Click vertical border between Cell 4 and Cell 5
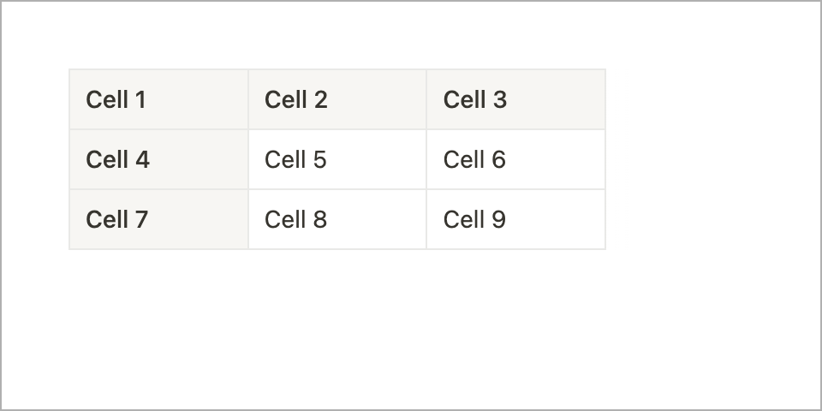Viewport: 822px width, 411px height. click(x=248, y=159)
